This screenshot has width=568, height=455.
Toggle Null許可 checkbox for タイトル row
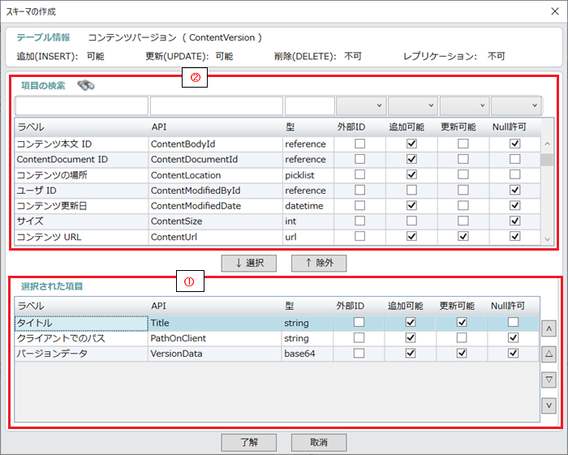[x=514, y=322]
